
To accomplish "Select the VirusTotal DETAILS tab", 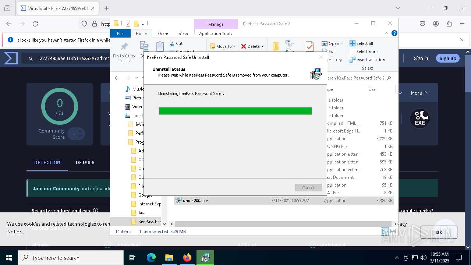I will (85, 162).
